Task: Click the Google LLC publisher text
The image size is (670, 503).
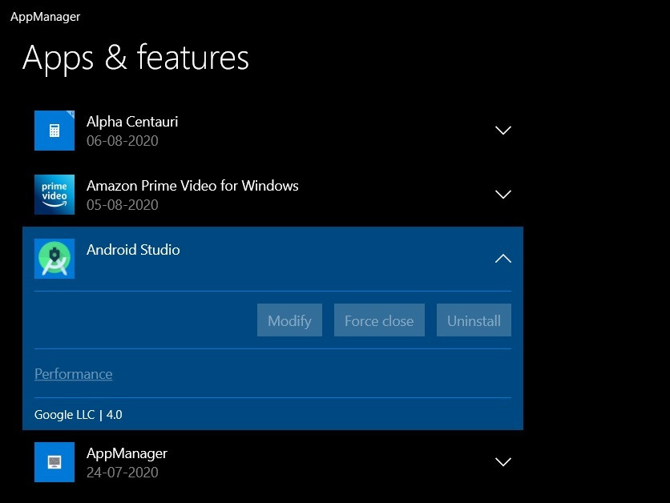Action: tap(65, 415)
